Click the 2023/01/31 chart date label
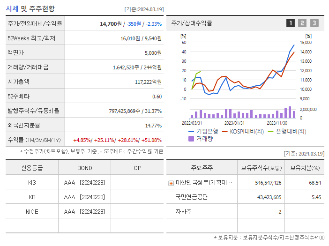Screen dimensions: 329x246 [234, 123]
